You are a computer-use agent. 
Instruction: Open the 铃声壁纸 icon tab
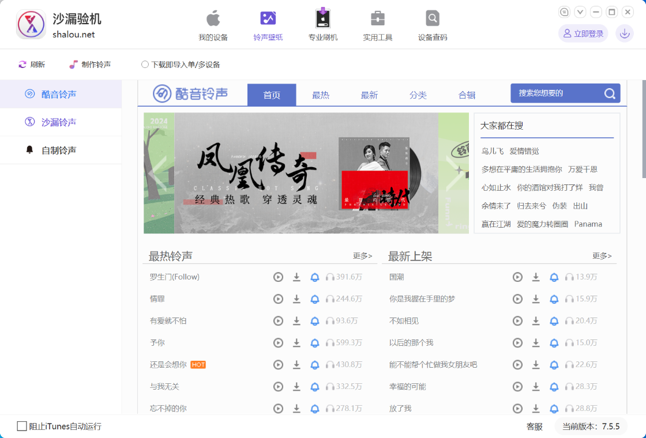[x=268, y=25]
